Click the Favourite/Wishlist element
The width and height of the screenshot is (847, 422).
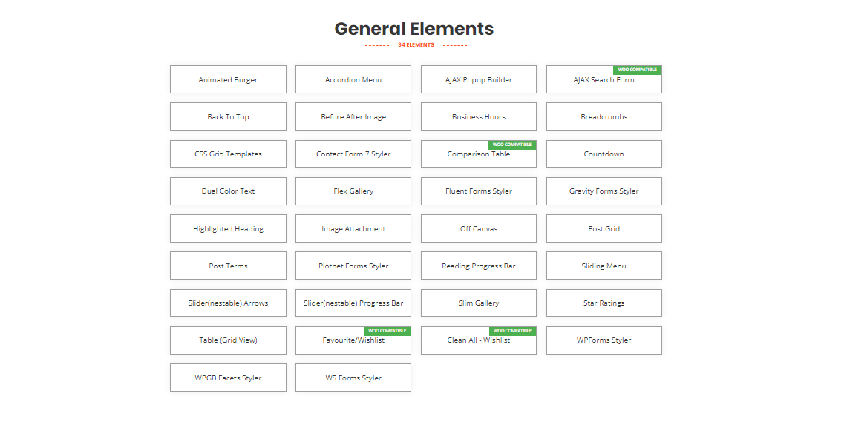pyautogui.click(x=353, y=340)
